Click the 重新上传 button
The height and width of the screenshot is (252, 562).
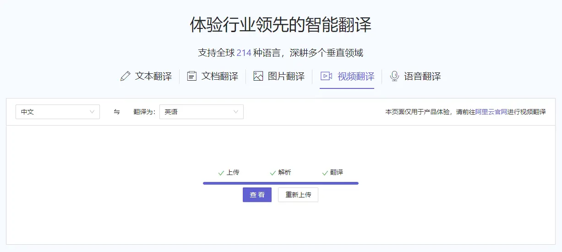tap(298, 195)
